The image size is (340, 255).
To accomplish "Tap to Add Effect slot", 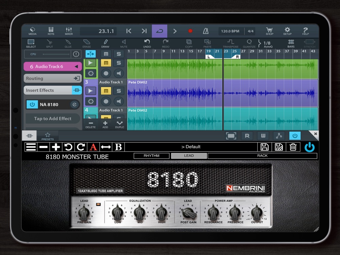I will click(x=53, y=118).
